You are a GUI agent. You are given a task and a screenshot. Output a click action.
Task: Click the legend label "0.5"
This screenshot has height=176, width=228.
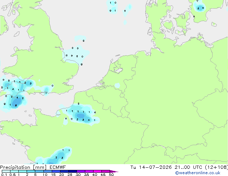click(13, 175)
